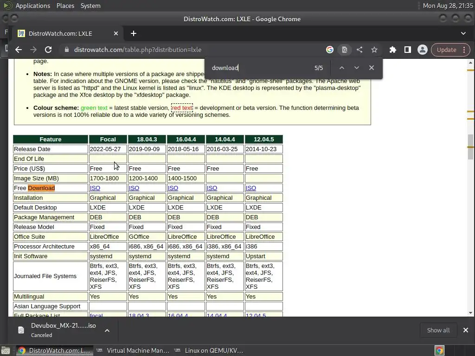Click the Canceled download status text

point(41,335)
